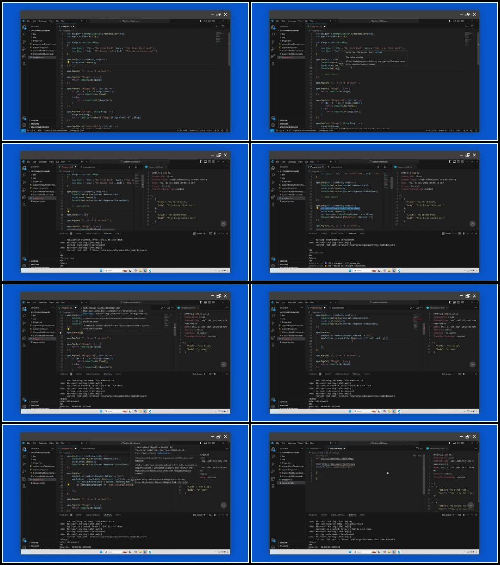The height and width of the screenshot is (565, 500).
Task: Click scroll-to-top circle where terminal starts 'Application started'
Action: tap(223, 224)
